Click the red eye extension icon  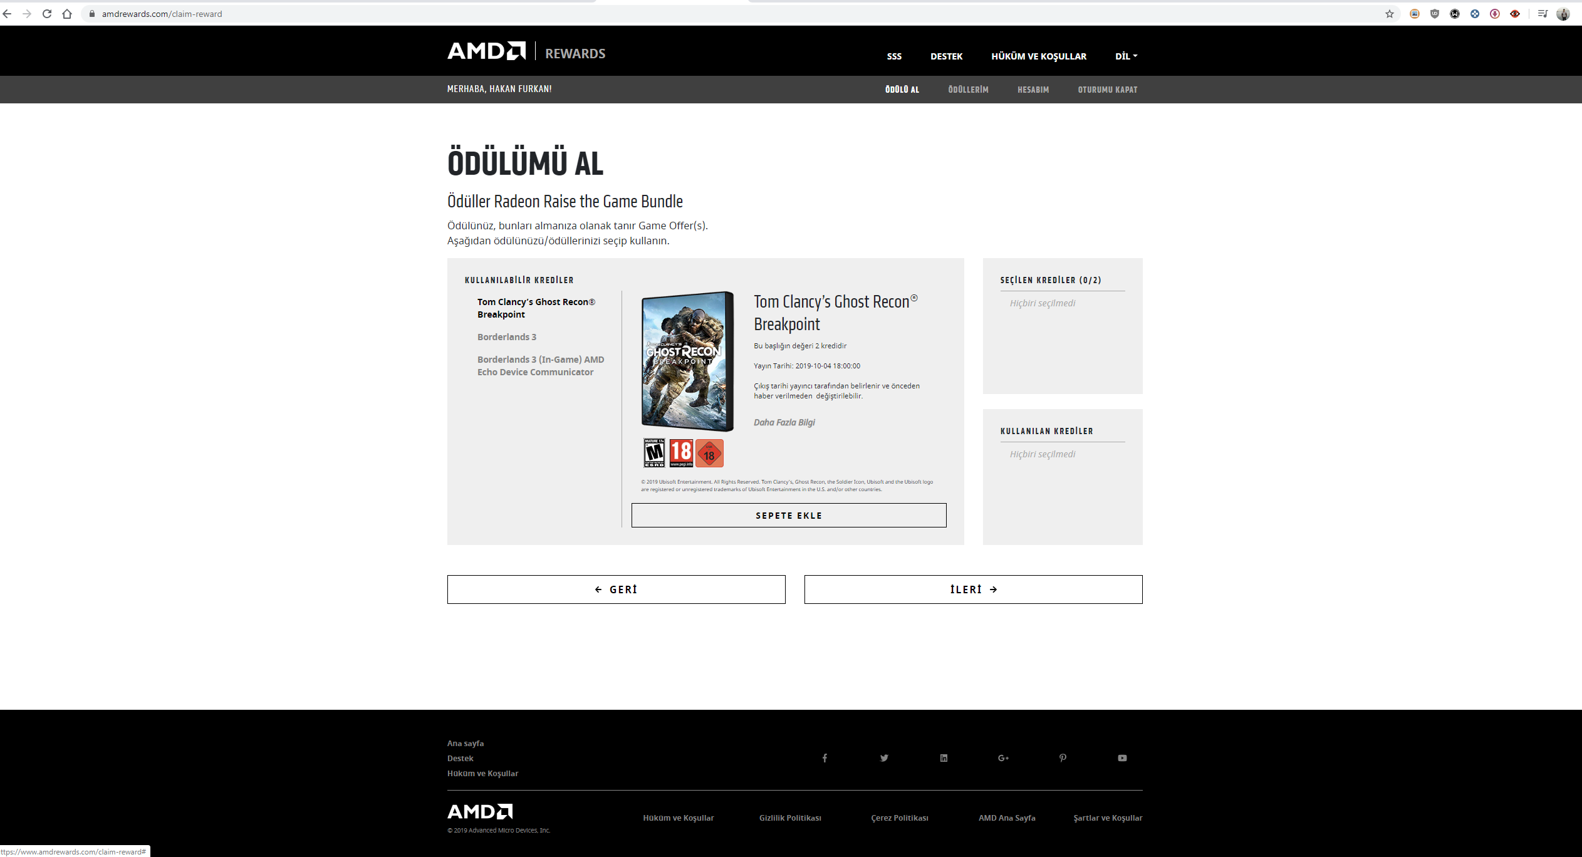click(1515, 14)
